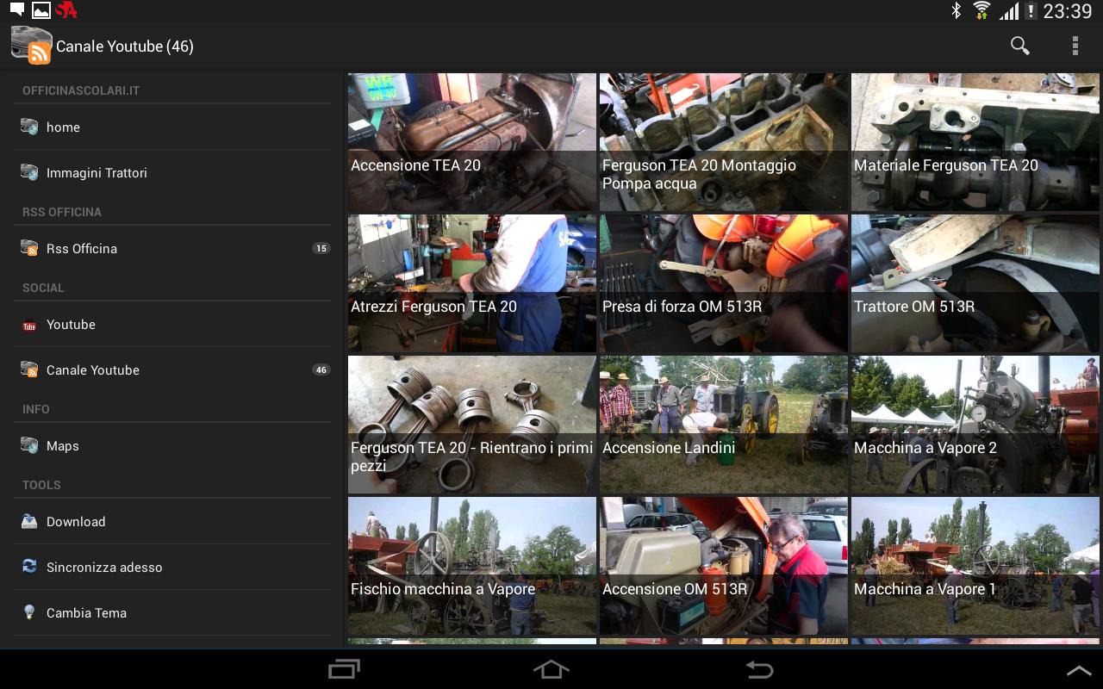Viewport: 1103px width, 689px height.
Task: Select home menu entry
Action: [172, 127]
